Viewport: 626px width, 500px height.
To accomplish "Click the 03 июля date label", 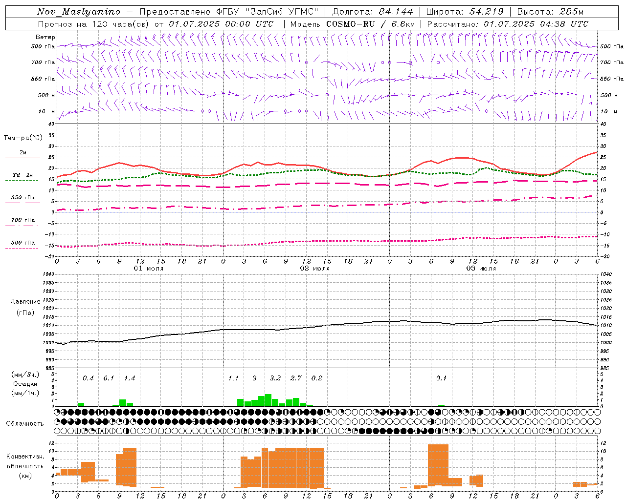I will (481, 269).
